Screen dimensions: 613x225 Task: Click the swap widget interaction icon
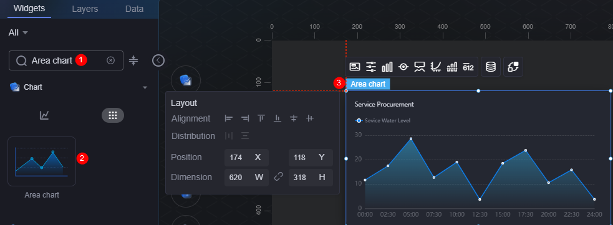point(513,67)
